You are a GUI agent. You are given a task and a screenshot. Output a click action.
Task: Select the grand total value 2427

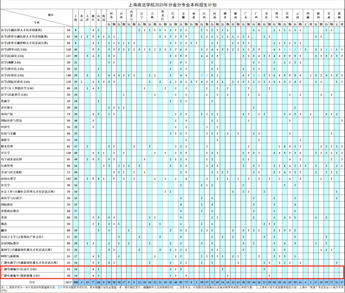click(68, 282)
